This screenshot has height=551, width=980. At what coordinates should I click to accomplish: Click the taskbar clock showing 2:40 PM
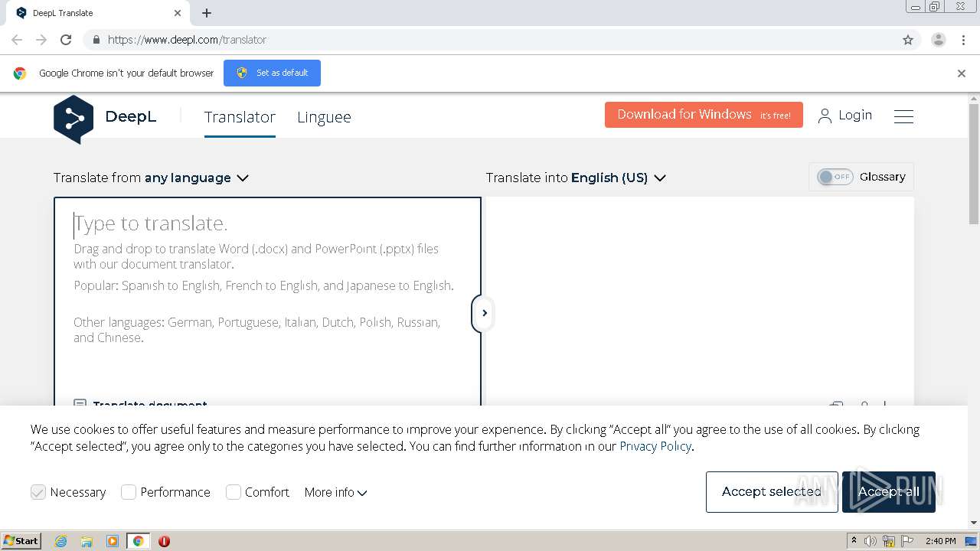(x=940, y=541)
